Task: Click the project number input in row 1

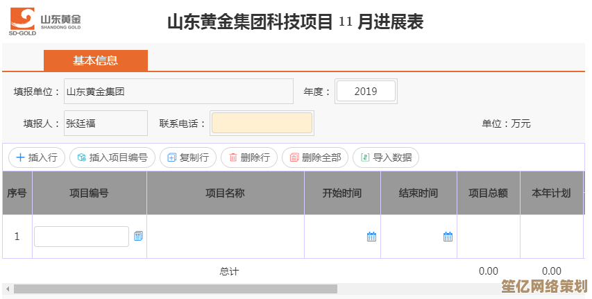Action: click(x=82, y=237)
